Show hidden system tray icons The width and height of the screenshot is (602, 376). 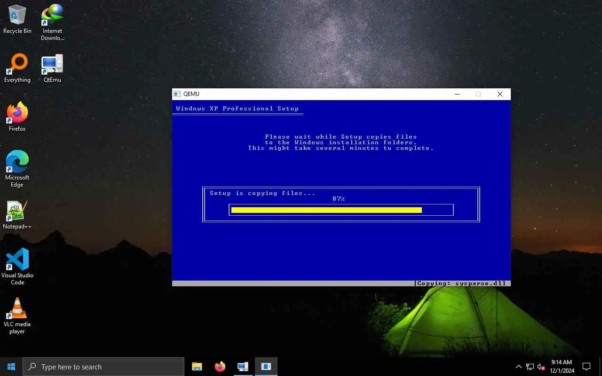(x=519, y=367)
